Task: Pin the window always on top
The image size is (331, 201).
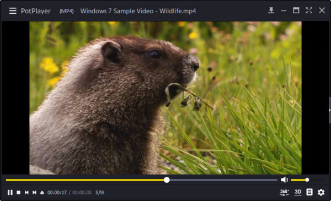Action: click(271, 10)
